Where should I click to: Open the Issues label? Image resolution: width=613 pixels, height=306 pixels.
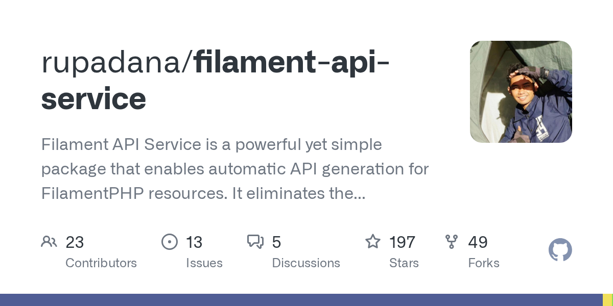point(204,263)
